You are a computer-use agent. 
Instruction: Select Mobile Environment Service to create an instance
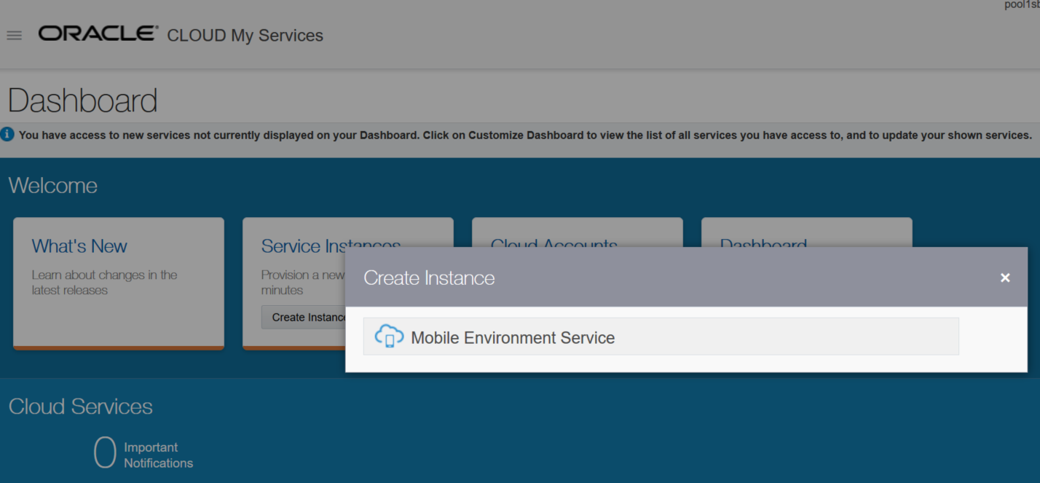513,337
